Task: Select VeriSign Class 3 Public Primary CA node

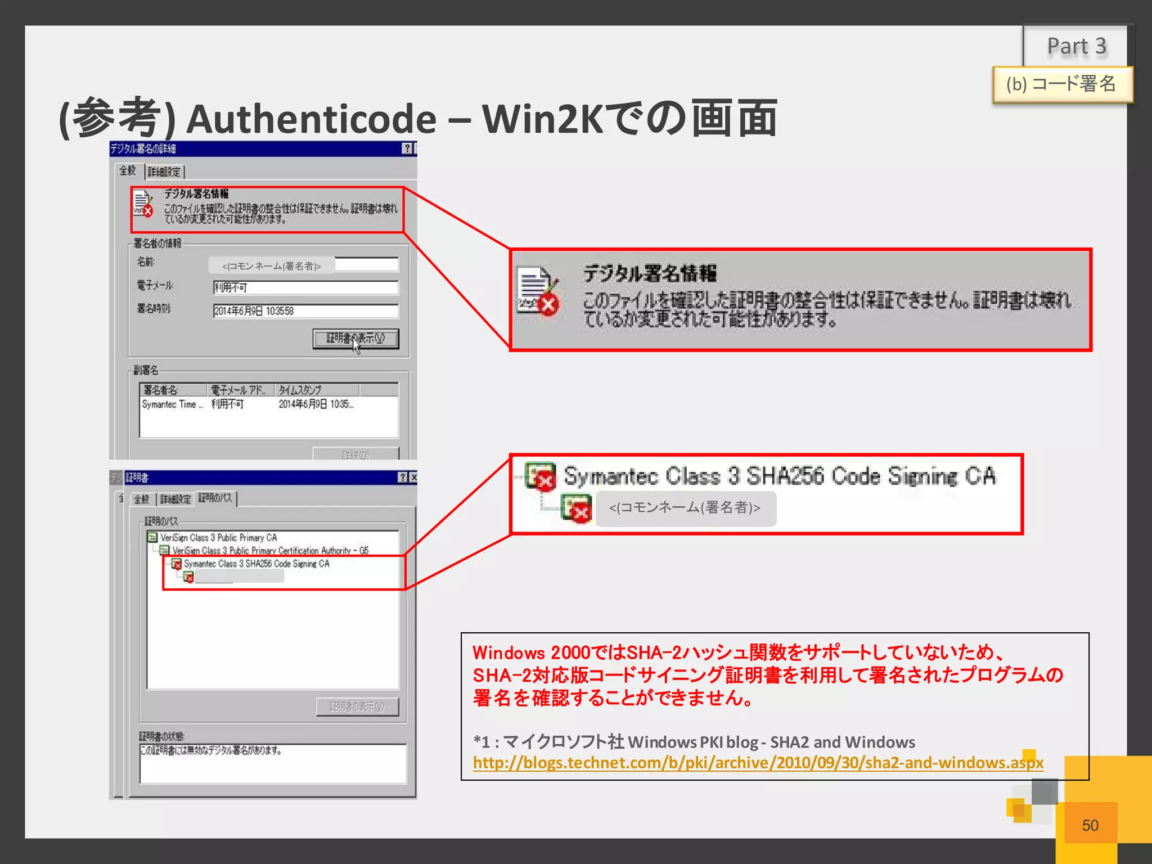Action: tap(219, 538)
